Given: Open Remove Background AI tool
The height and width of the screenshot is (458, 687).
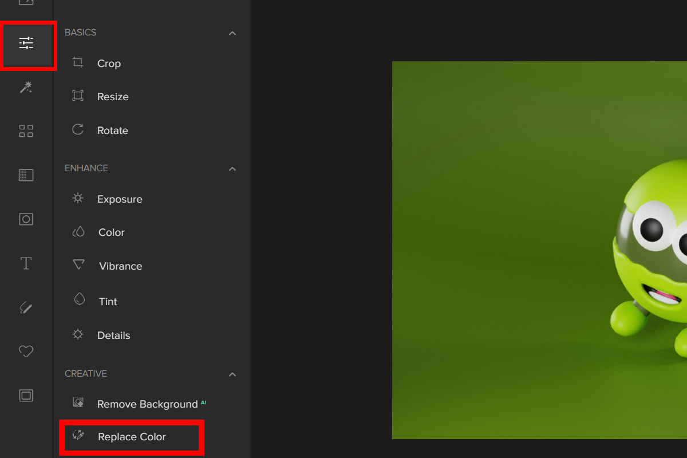Looking at the screenshot, I should coord(147,404).
